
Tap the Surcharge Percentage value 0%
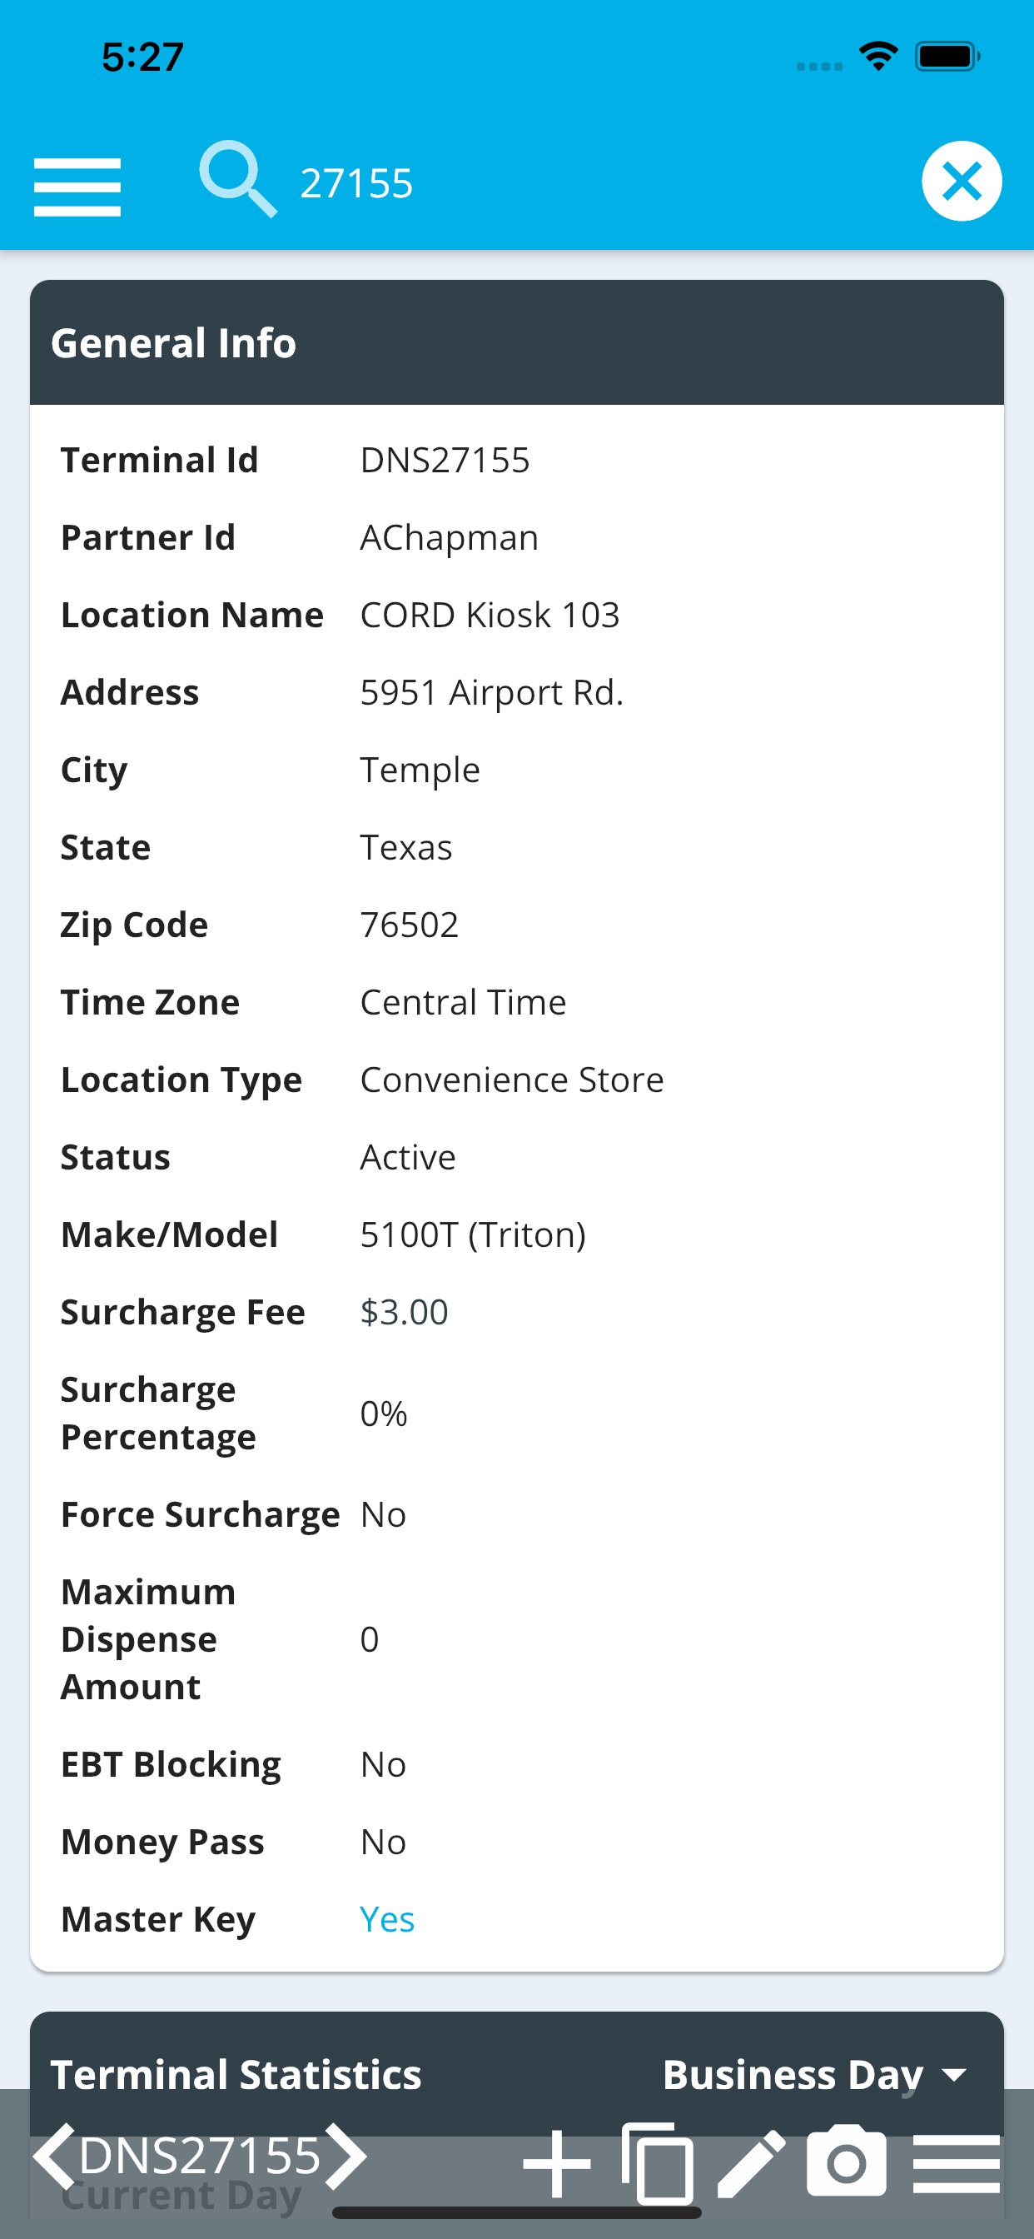pos(383,1414)
